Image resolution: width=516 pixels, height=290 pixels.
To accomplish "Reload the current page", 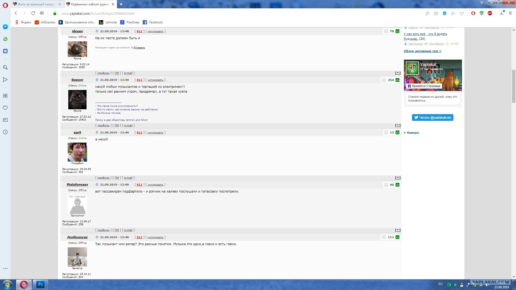I will (x=33, y=13).
